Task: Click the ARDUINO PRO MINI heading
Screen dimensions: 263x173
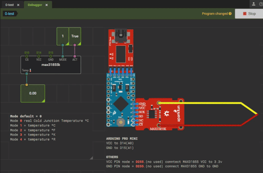Action: coord(122,139)
